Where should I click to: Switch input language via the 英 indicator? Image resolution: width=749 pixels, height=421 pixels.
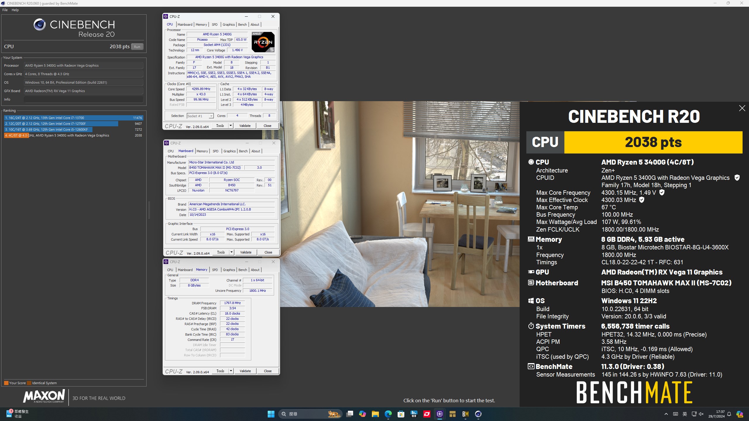tap(685, 414)
